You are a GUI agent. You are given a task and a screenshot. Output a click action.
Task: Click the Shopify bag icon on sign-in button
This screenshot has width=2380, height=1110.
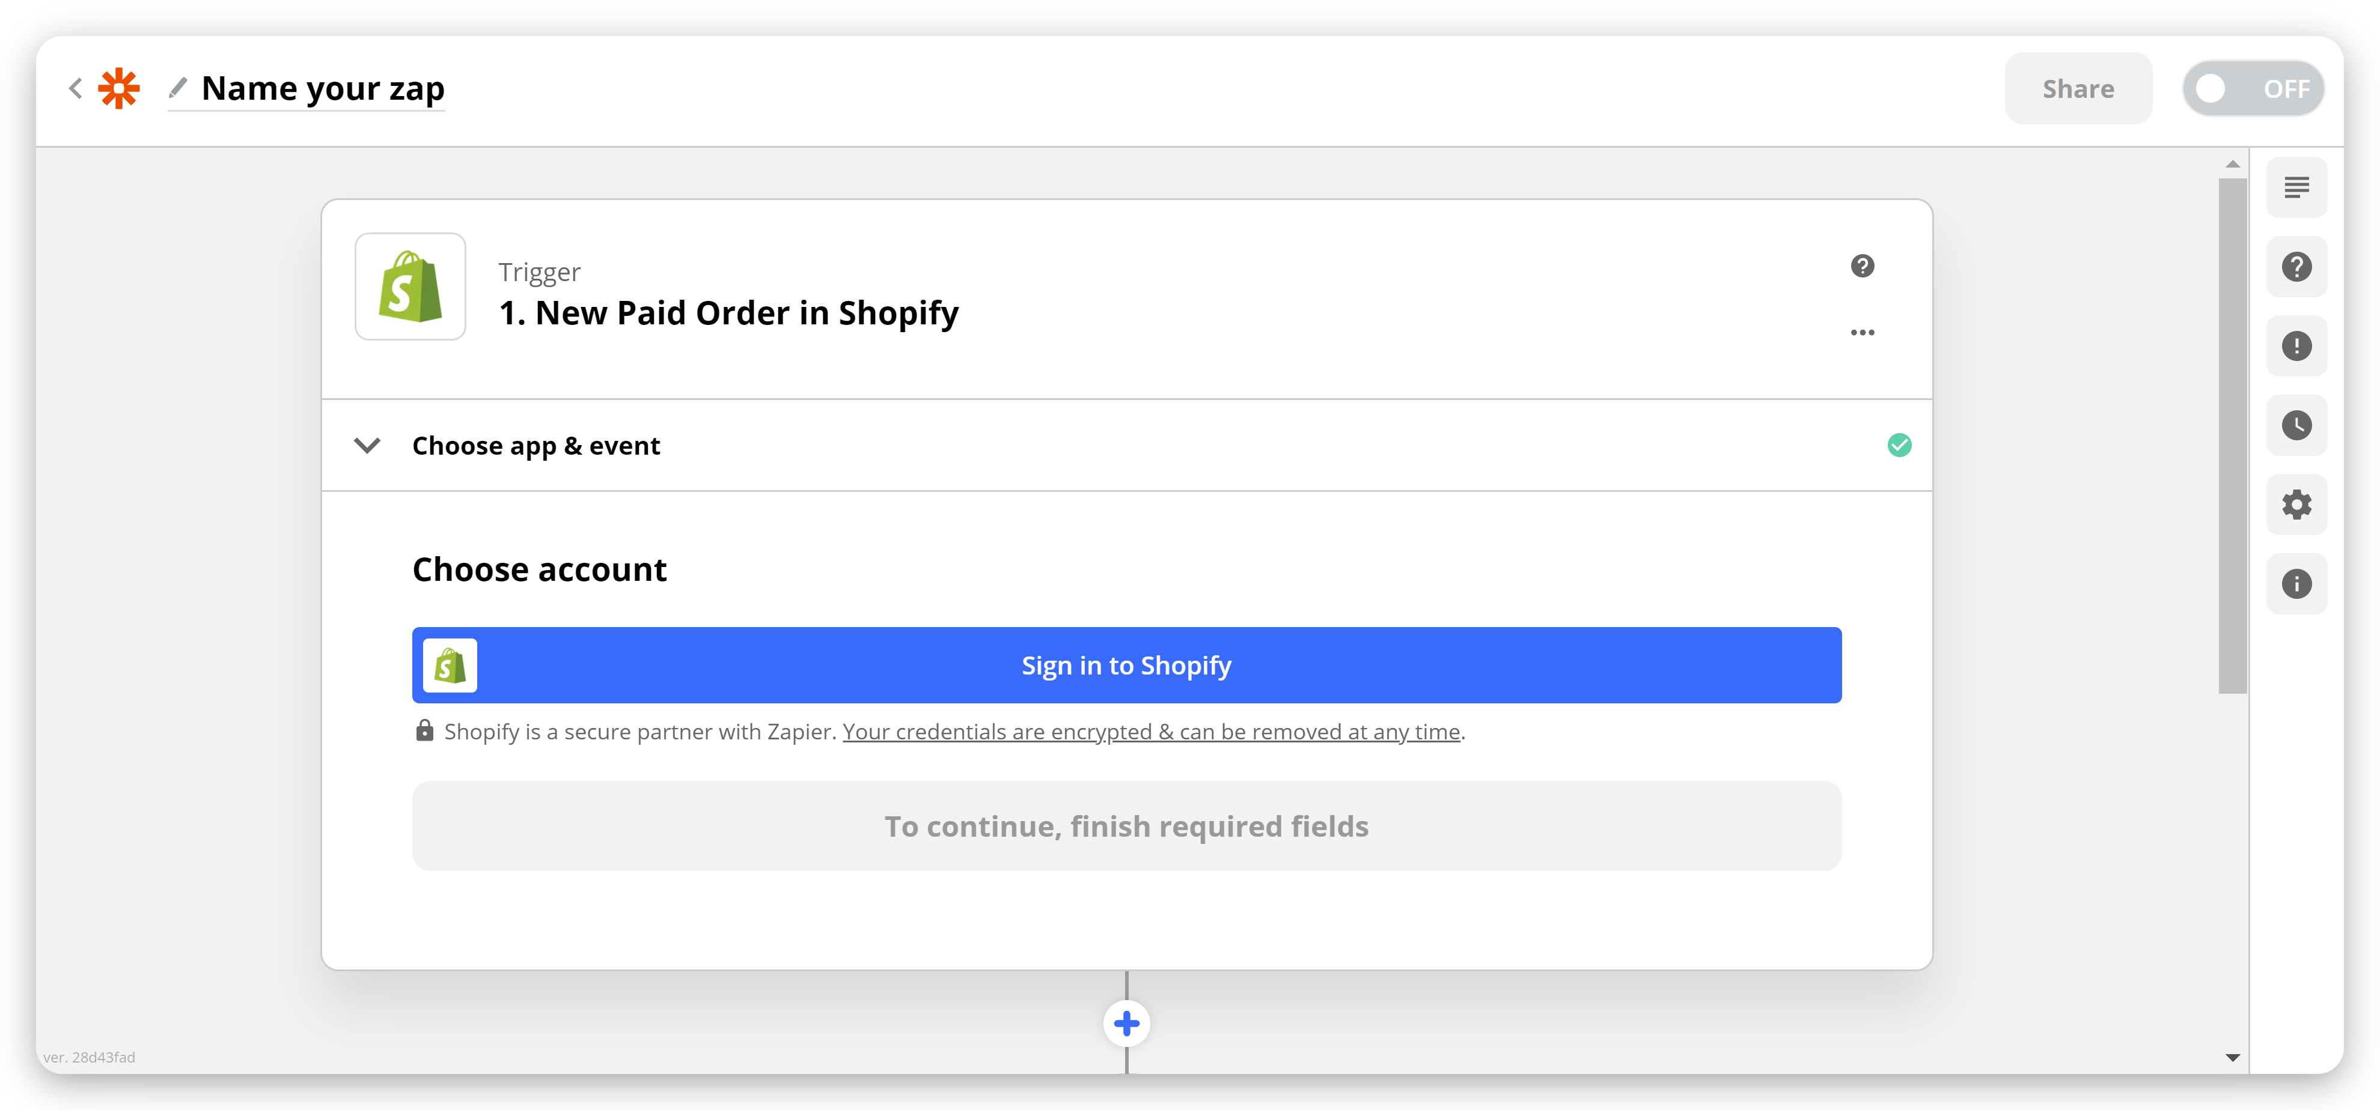click(x=450, y=665)
